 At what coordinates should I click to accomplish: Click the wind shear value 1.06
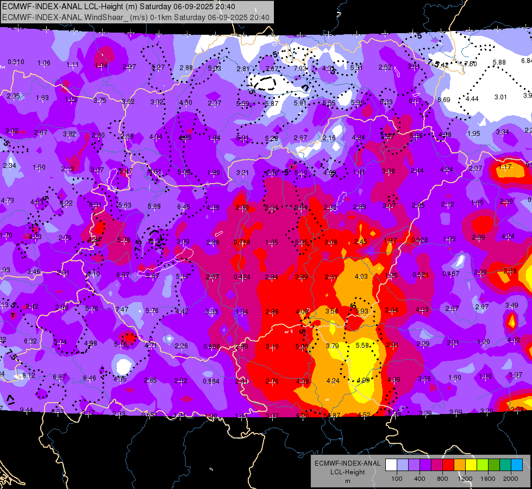(44, 63)
